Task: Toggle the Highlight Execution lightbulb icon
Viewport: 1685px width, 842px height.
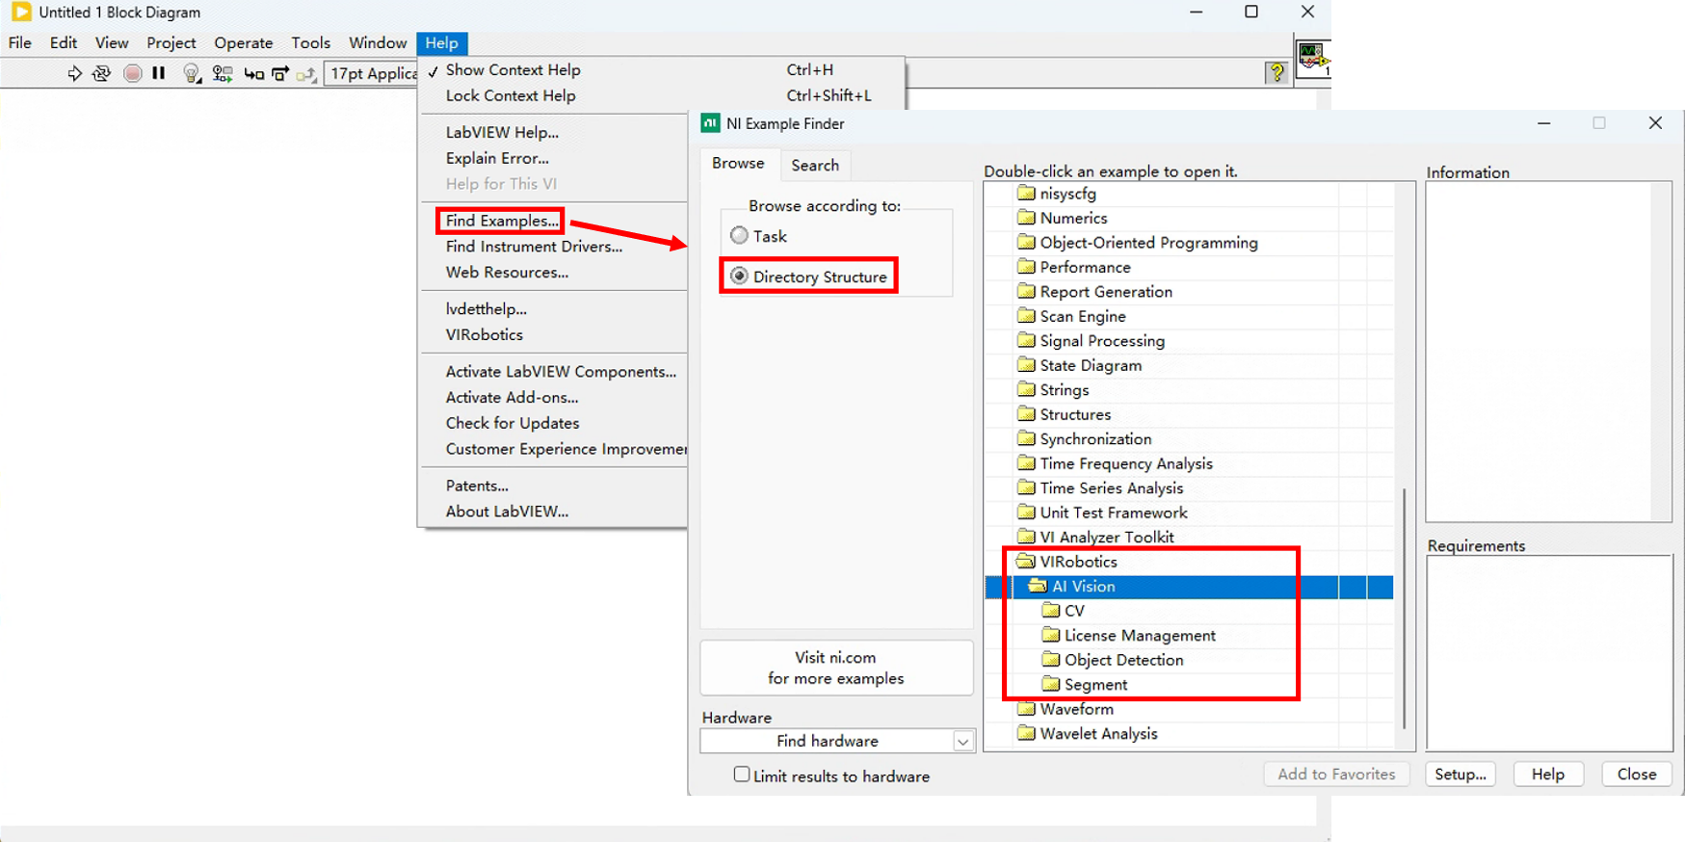Action: pyautogui.click(x=191, y=73)
